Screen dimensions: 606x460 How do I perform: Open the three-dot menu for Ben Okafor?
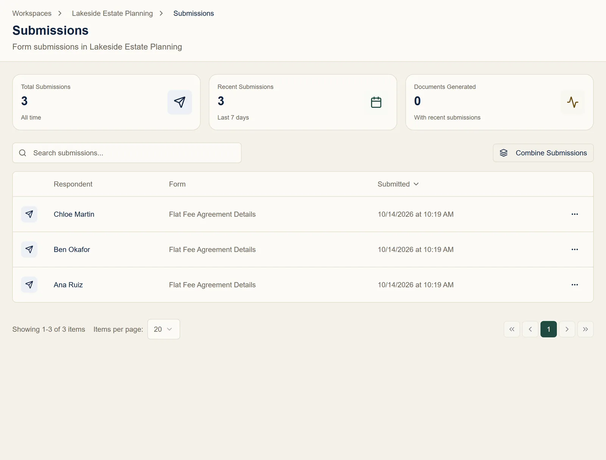point(575,249)
